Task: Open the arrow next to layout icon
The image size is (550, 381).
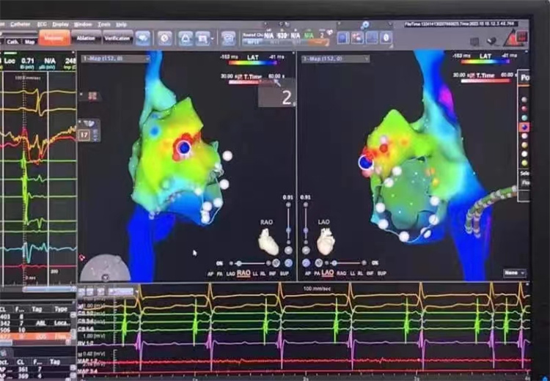Action: pyautogui.click(x=212, y=38)
